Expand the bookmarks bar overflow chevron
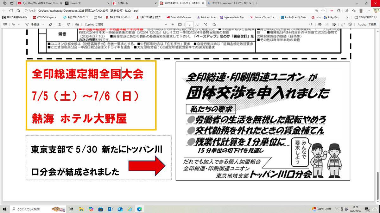This screenshot has width=380, height=213. (x=347, y=17)
